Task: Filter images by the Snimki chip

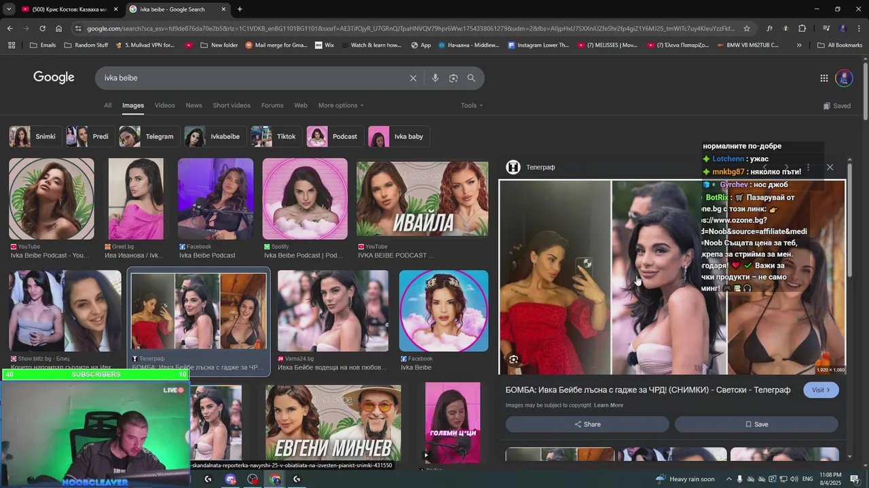Action: pyautogui.click(x=35, y=136)
